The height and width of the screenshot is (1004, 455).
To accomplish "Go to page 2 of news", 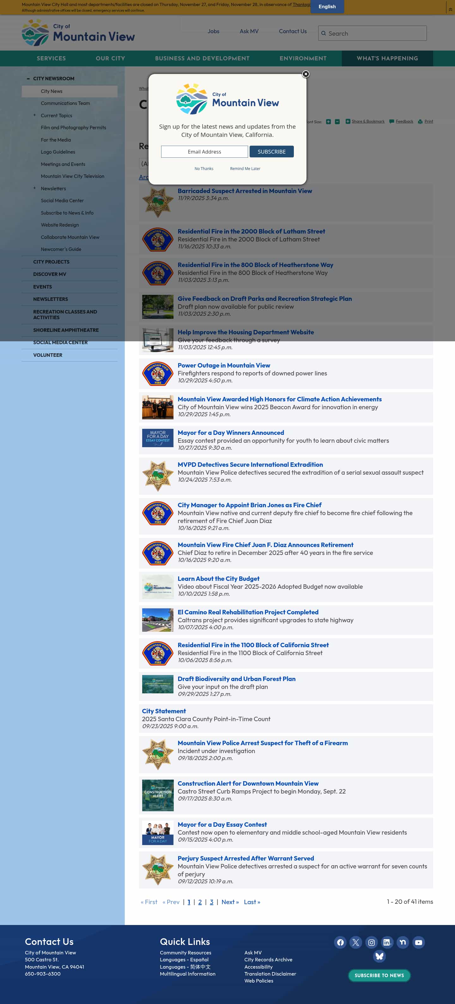I will pos(200,902).
